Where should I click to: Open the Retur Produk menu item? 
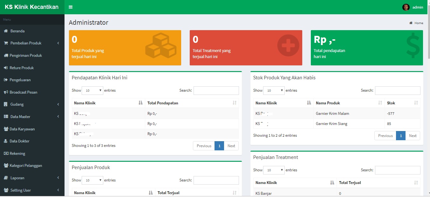[x=22, y=68]
